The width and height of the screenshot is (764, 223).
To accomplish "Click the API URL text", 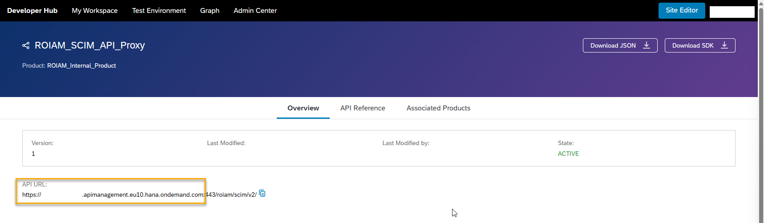I will coord(139,195).
